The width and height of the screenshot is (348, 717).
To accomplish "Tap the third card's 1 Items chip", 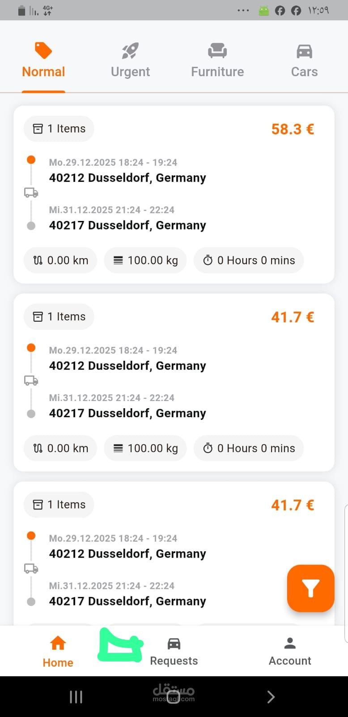I will click(59, 505).
